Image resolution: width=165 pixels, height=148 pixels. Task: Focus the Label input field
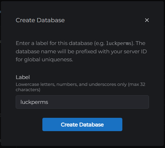[x=82, y=102]
